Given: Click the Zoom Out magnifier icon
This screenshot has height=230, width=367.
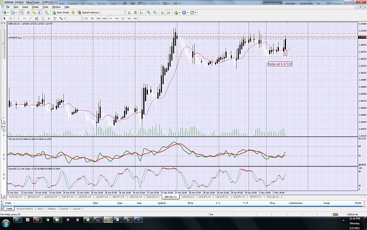Looking at the screenshot, I should tap(155, 12).
